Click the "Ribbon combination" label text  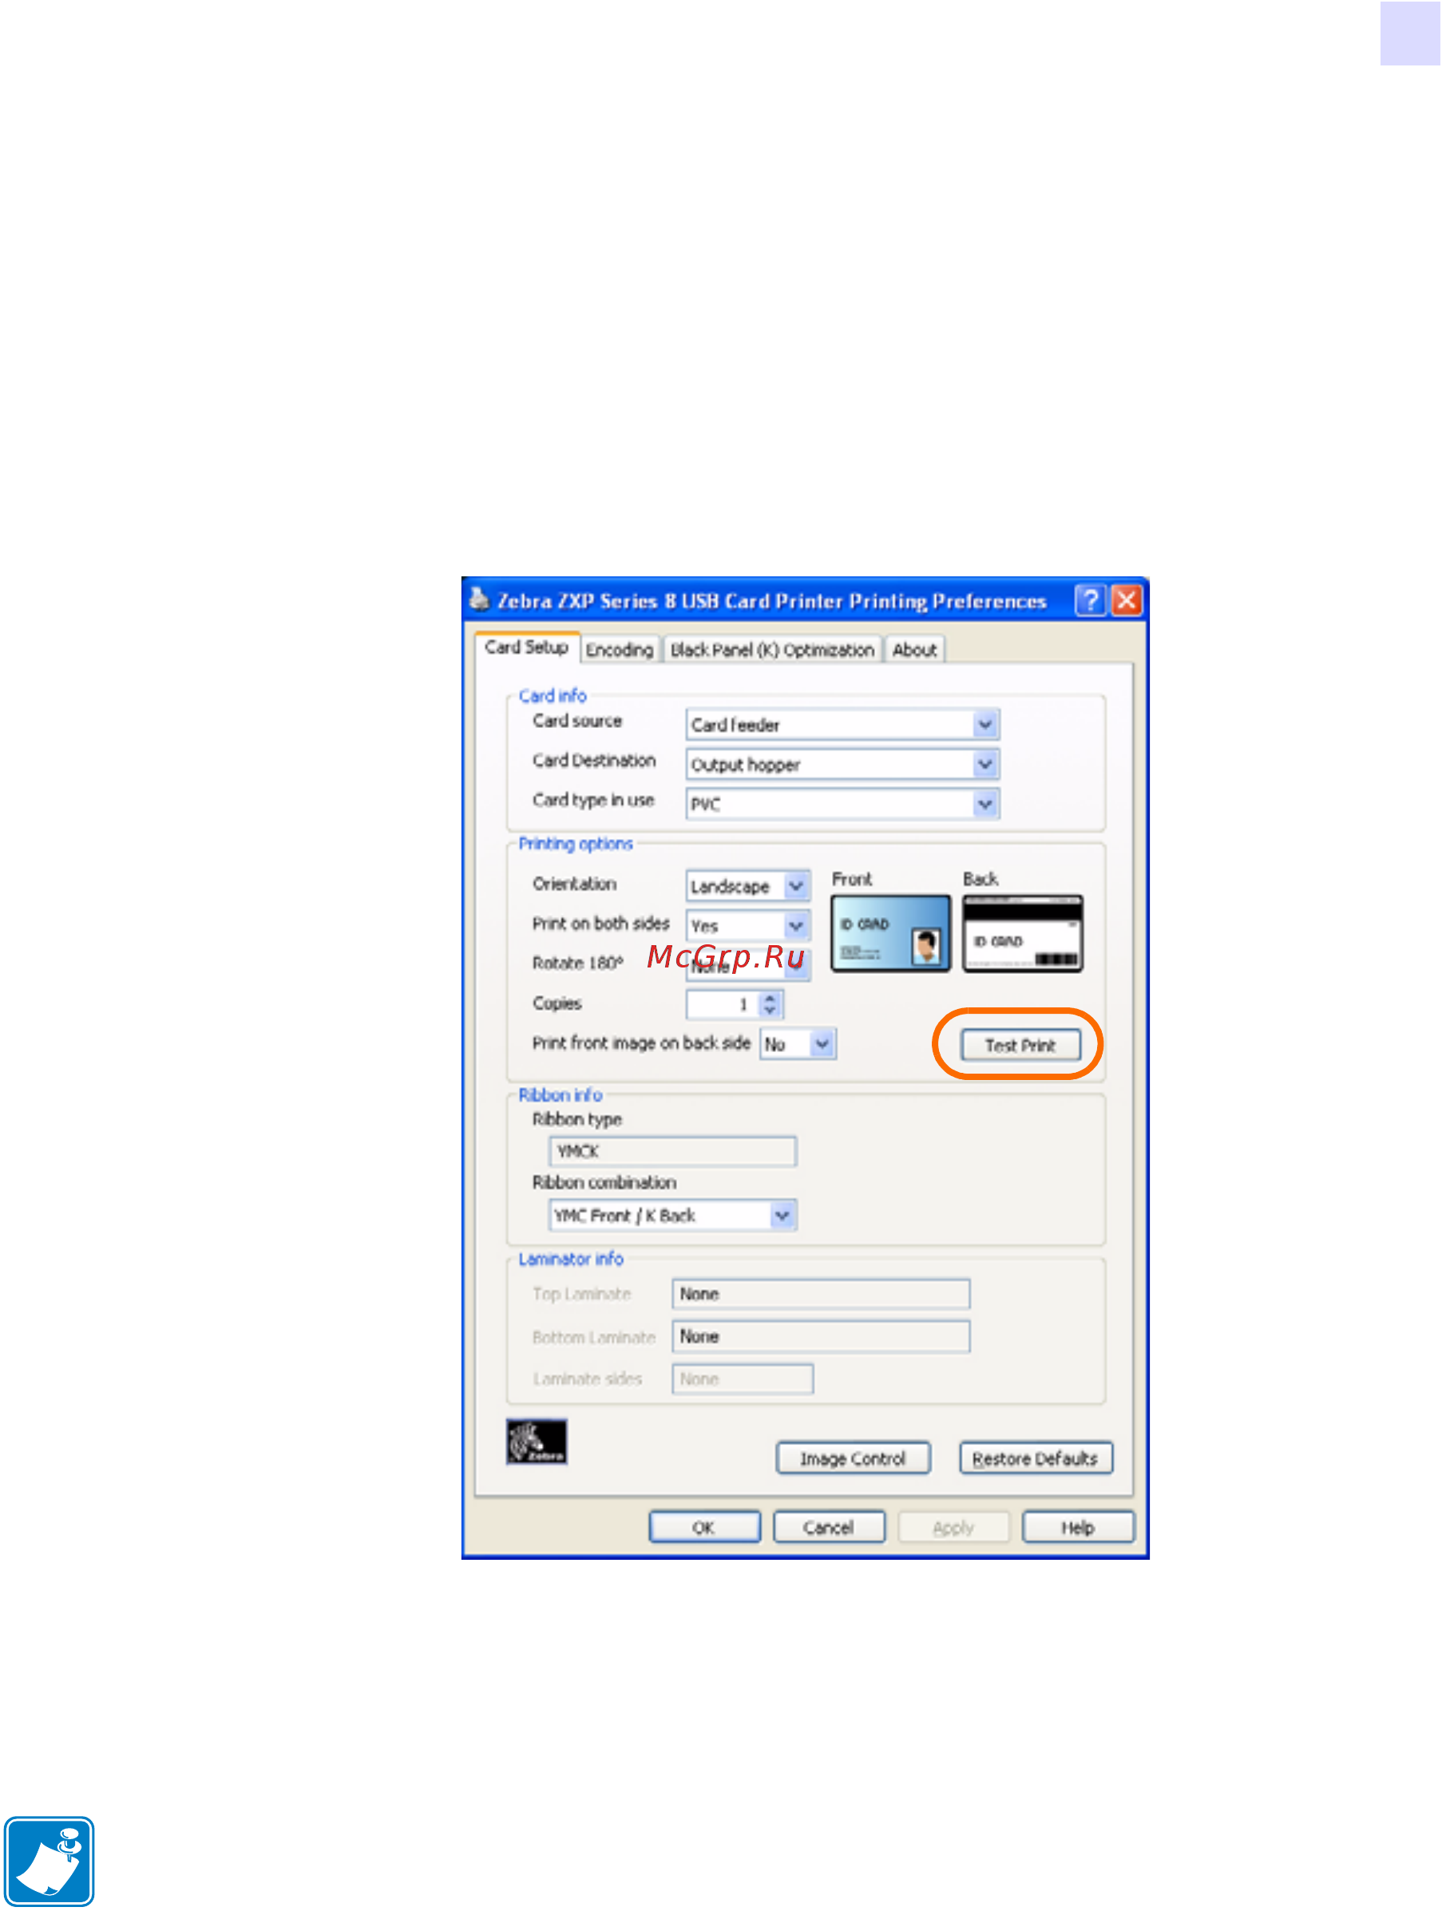click(x=604, y=1183)
